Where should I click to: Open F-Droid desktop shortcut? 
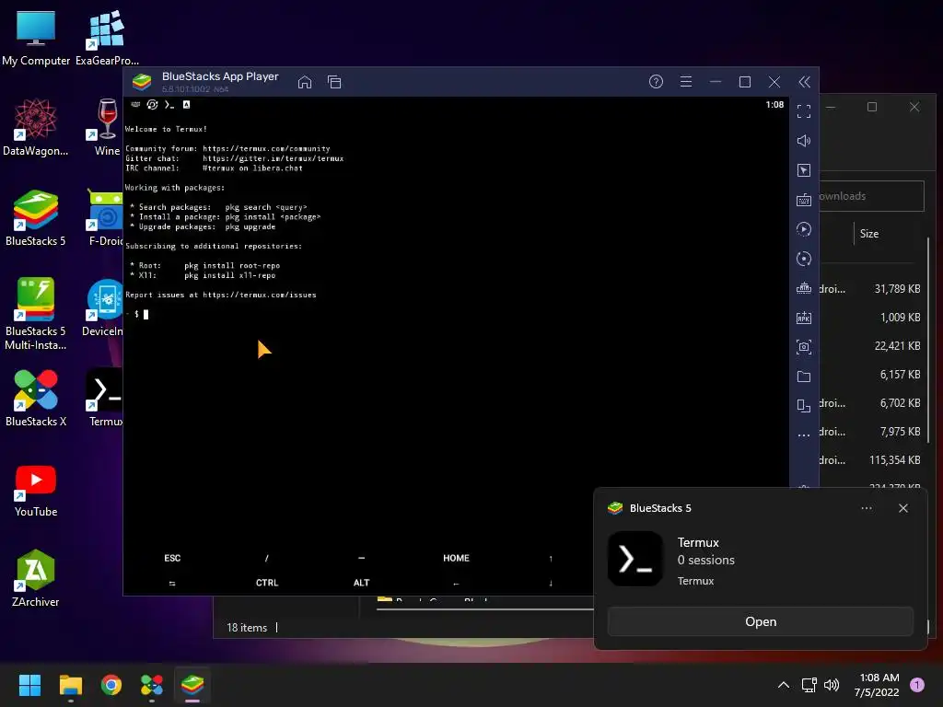pos(105,218)
